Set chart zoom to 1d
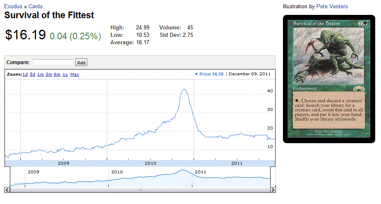 25,74
